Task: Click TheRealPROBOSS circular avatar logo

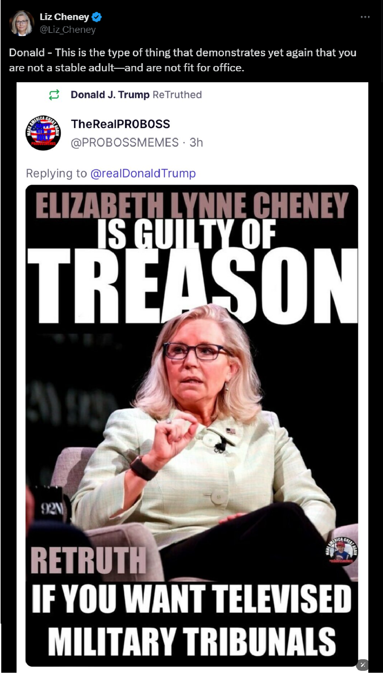Action: (x=43, y=133)
